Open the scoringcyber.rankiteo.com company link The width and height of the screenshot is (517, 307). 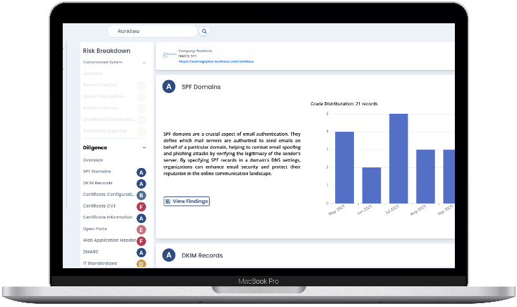[216, 61]
